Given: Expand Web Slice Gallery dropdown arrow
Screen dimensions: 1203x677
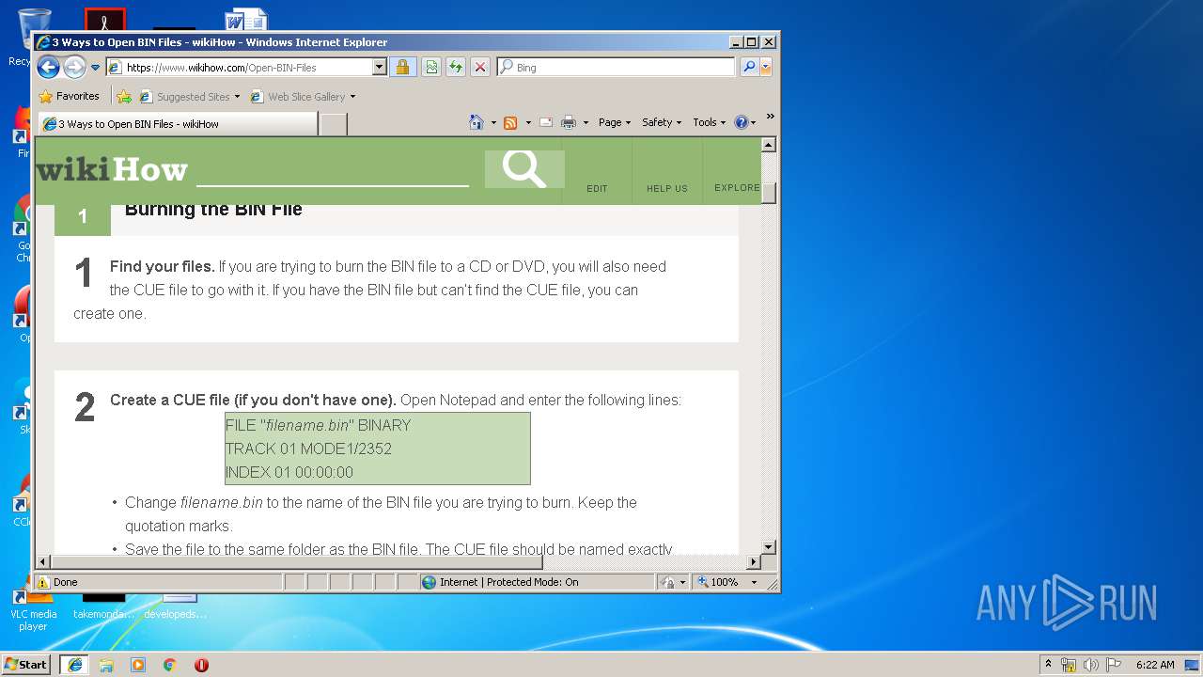Looking at the screenshot, I should (x=353, y=97).
